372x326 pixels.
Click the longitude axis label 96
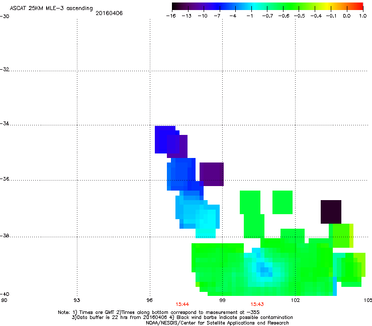pyautogui.click(x=149, y=300)
